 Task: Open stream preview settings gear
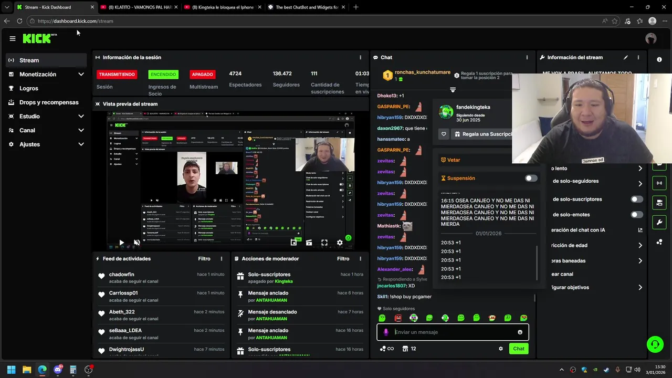340,243
